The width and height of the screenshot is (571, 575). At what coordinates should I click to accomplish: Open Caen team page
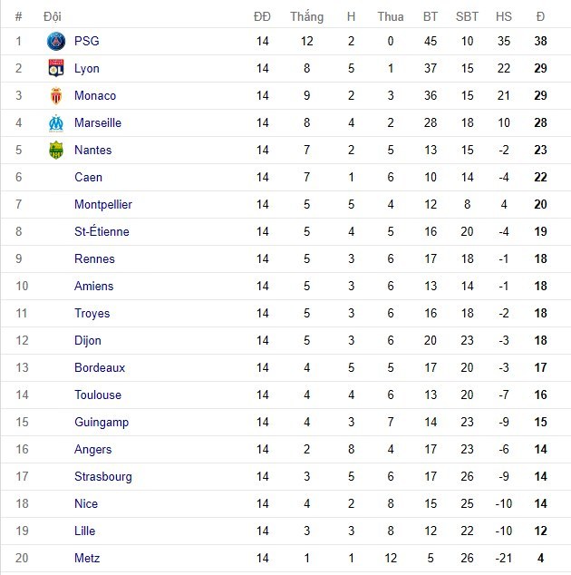(88, 177)
